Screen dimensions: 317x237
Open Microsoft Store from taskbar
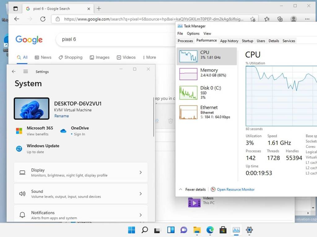(223, 230)
